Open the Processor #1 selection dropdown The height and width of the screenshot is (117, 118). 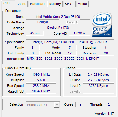tap(43, 105)
